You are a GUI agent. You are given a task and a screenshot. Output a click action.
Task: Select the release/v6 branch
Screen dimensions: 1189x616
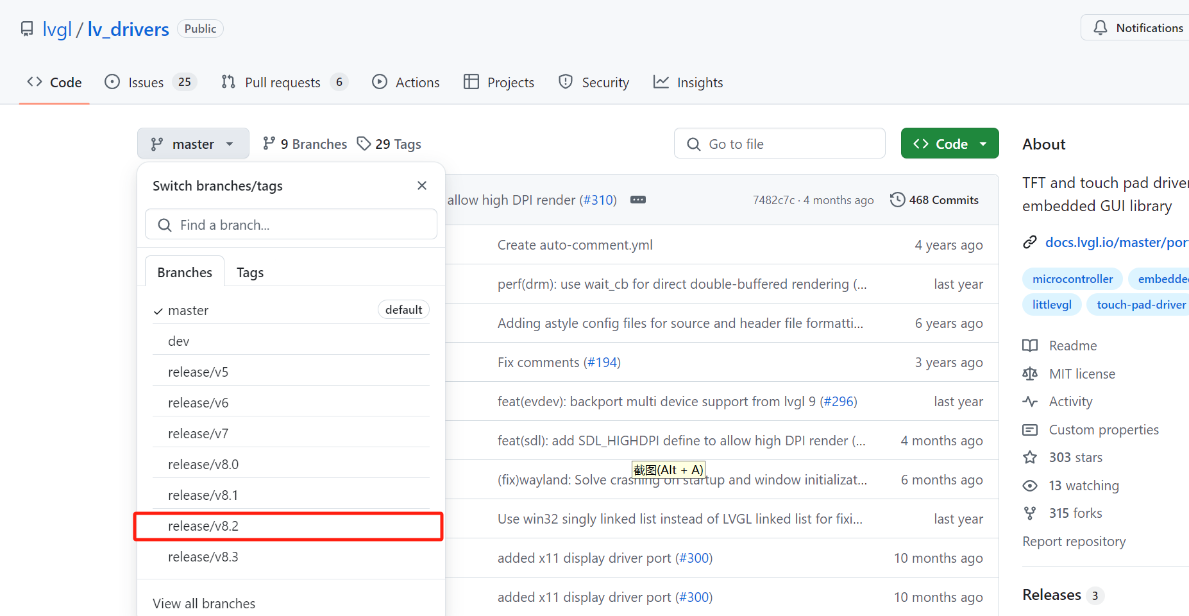pyautogui.click(x=291, y=403)
